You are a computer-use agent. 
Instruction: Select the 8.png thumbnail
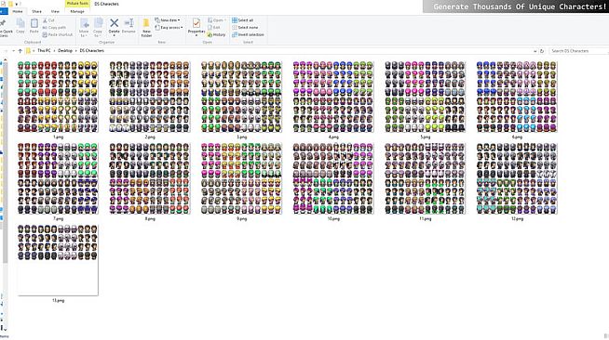pos(150,178)
